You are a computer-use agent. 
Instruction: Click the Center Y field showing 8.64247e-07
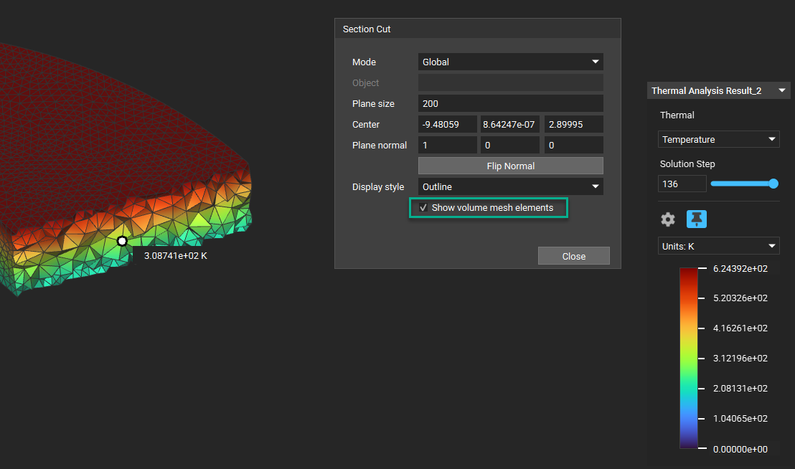coord(510,124)
